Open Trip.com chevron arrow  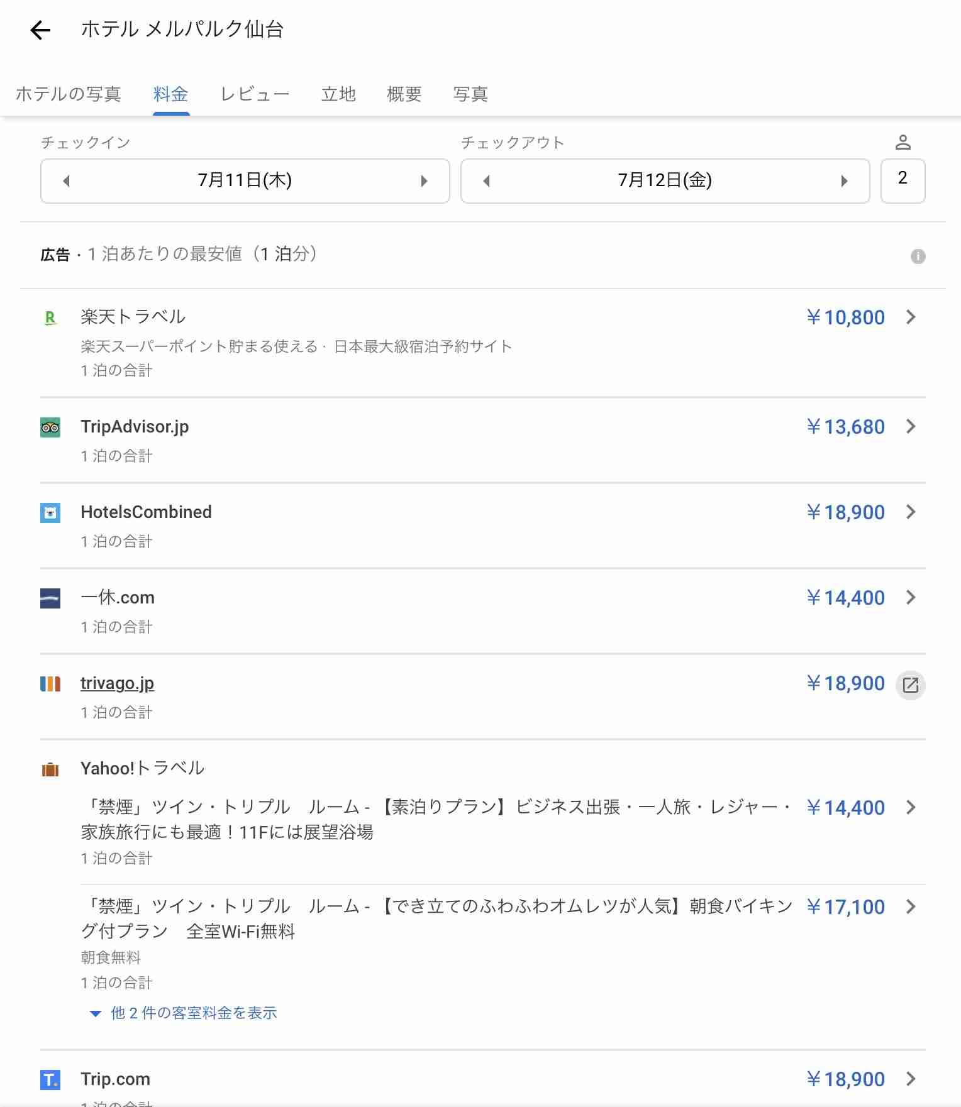pyautogui.click(x=911, y=1079)
